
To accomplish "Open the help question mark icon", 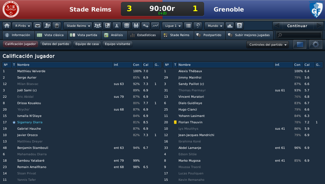I will [x=239, y=26].
